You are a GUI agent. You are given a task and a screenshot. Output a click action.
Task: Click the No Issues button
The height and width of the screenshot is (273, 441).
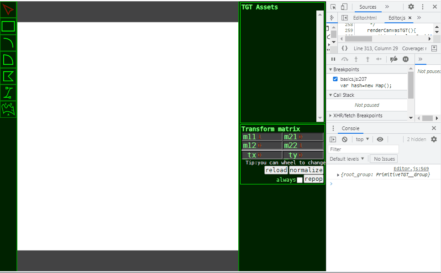(x=384, y=159)
